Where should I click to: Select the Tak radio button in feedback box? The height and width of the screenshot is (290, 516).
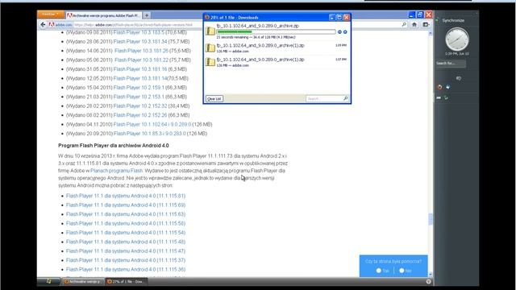tap(378, 271)
